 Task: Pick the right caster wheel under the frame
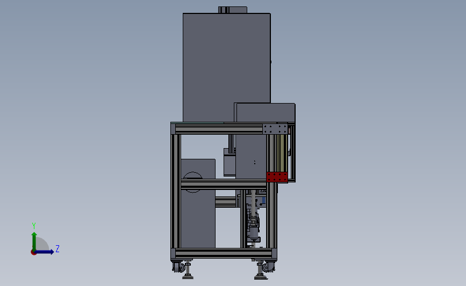pos(268,267)
